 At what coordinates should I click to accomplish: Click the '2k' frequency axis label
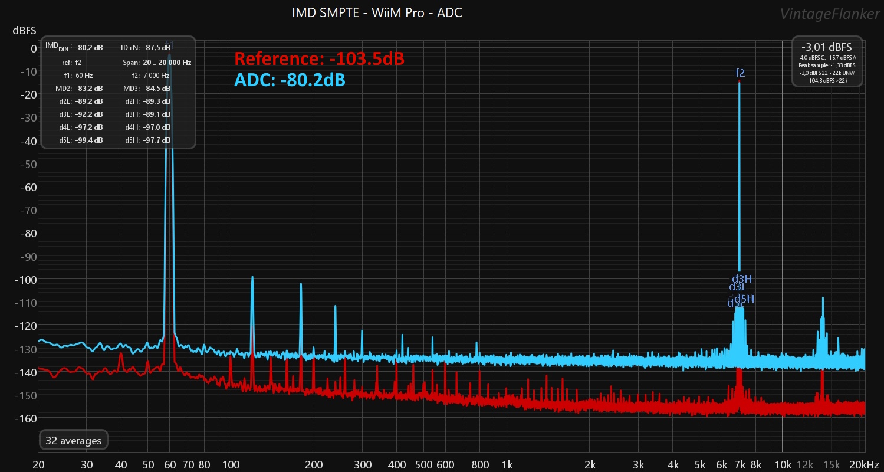(590, 464)
